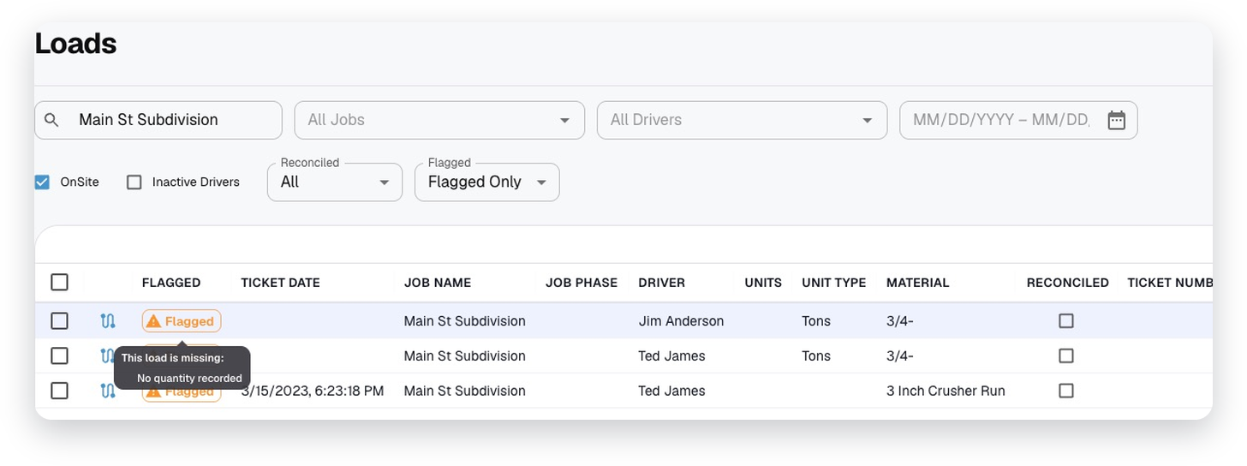Open the Reconciled filter dropdown
This screenshot has width=1247, height=466.
(335, 182)
